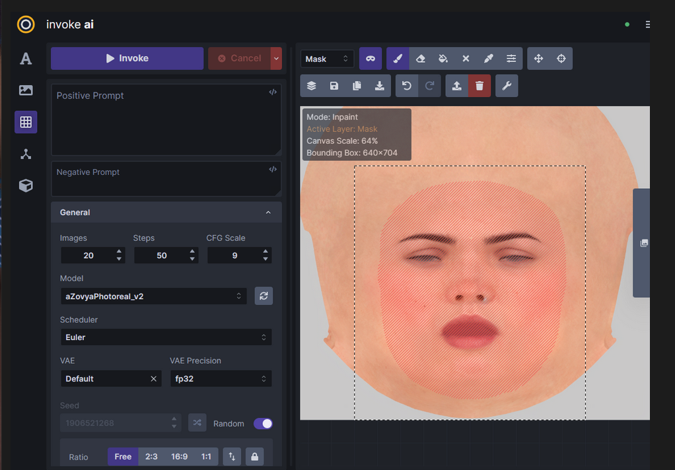
Task: Toggle the Random seed switch
Action: (x=263, y=424)
